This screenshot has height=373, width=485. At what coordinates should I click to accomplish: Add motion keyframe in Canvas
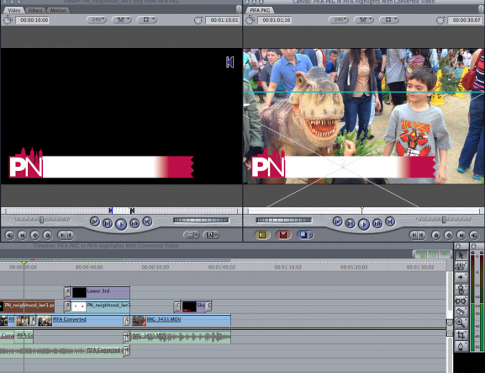(x=449, y=235)
